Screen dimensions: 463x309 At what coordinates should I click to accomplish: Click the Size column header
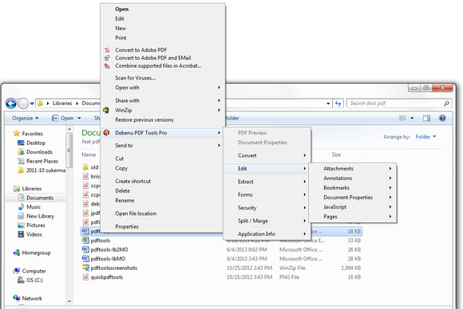(336, 154)
